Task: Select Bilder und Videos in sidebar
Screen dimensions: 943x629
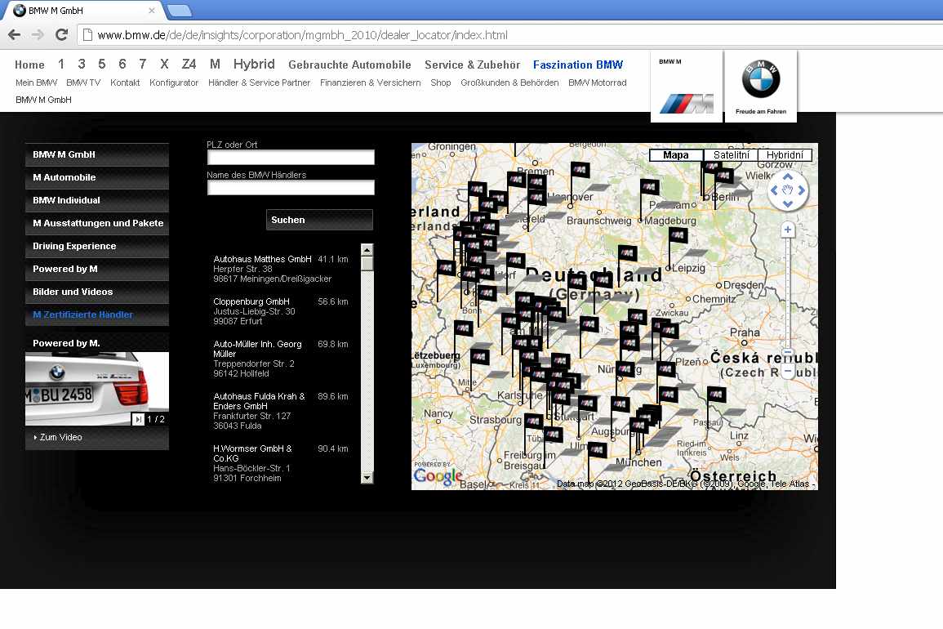Action: point(97,292)
